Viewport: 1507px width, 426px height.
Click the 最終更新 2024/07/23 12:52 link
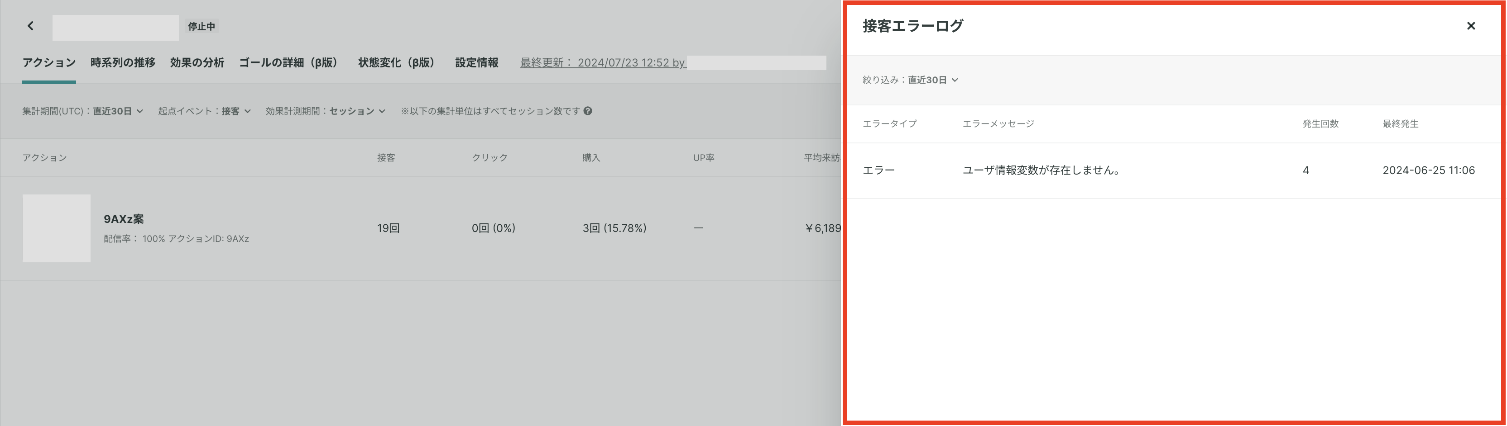pyautogui.click(x=603, y=62)
